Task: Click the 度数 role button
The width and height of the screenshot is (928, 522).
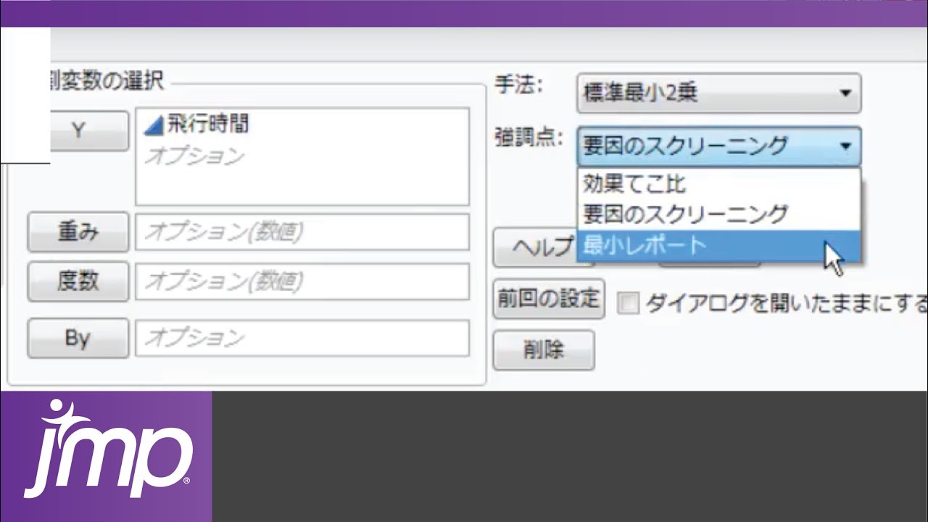Action: [78, 281]
